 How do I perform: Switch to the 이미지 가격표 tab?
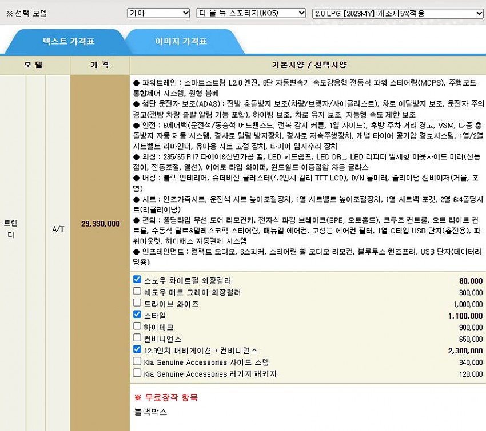tap(181, 42)
